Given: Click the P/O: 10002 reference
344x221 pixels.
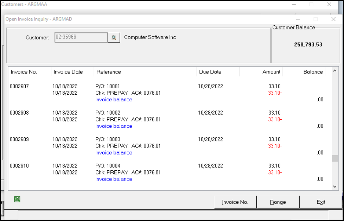Looking at the screenshot, I should pyautogui.click(x=108, y=113).
